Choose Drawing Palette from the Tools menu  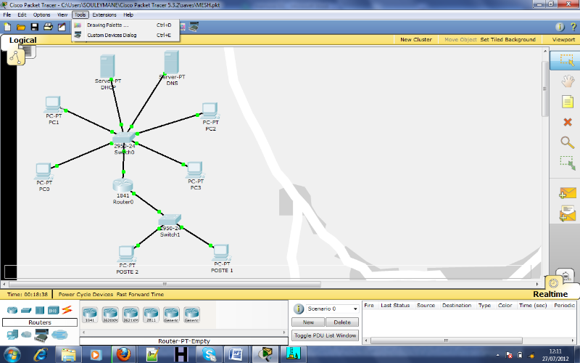tap(125, 25)
